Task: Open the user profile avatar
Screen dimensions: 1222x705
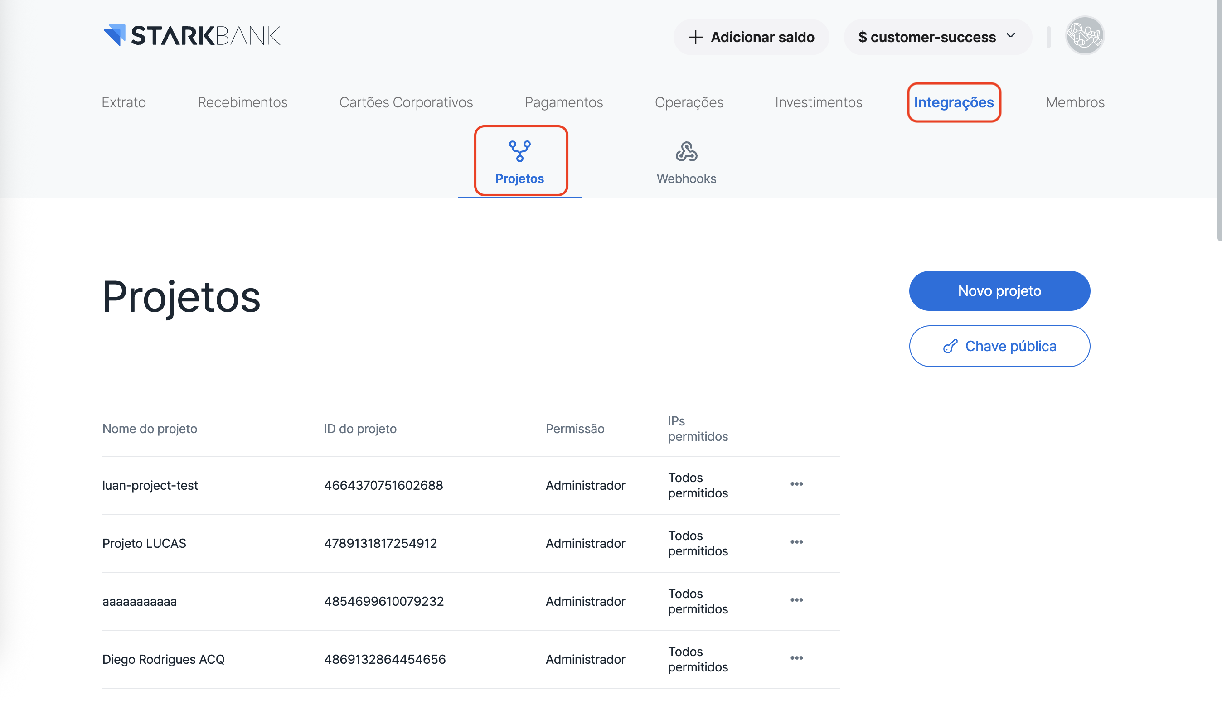Action: [x=1084, y=36]
